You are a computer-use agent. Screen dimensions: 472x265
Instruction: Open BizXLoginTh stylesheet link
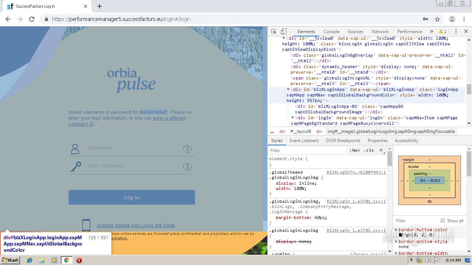(x=356, y=172)
